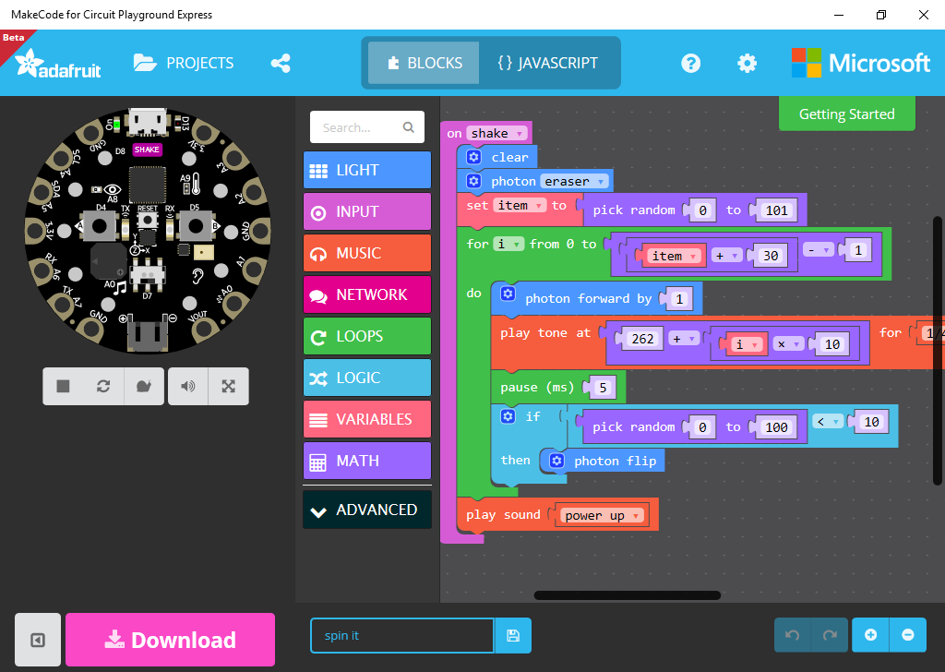
Task: Open the LIGHT blocks category
Action: (367, 170)
